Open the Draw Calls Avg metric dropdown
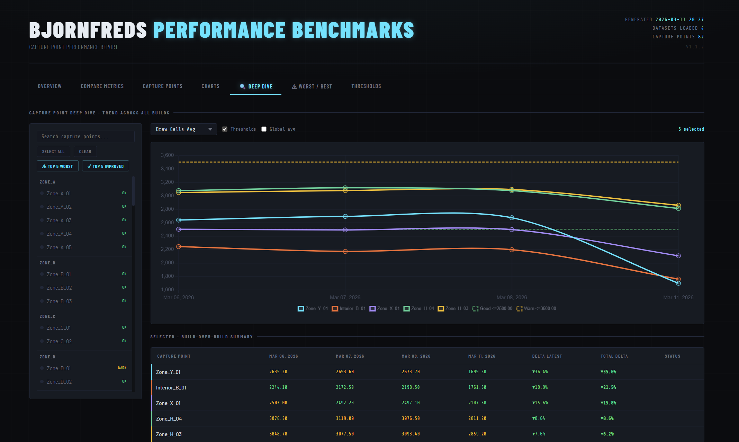The height and width of the screenshot is (442, 739). pyautogui.click(x=183, y=129)
